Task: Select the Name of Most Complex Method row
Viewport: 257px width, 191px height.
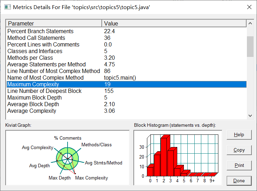Action: [126, 78]
